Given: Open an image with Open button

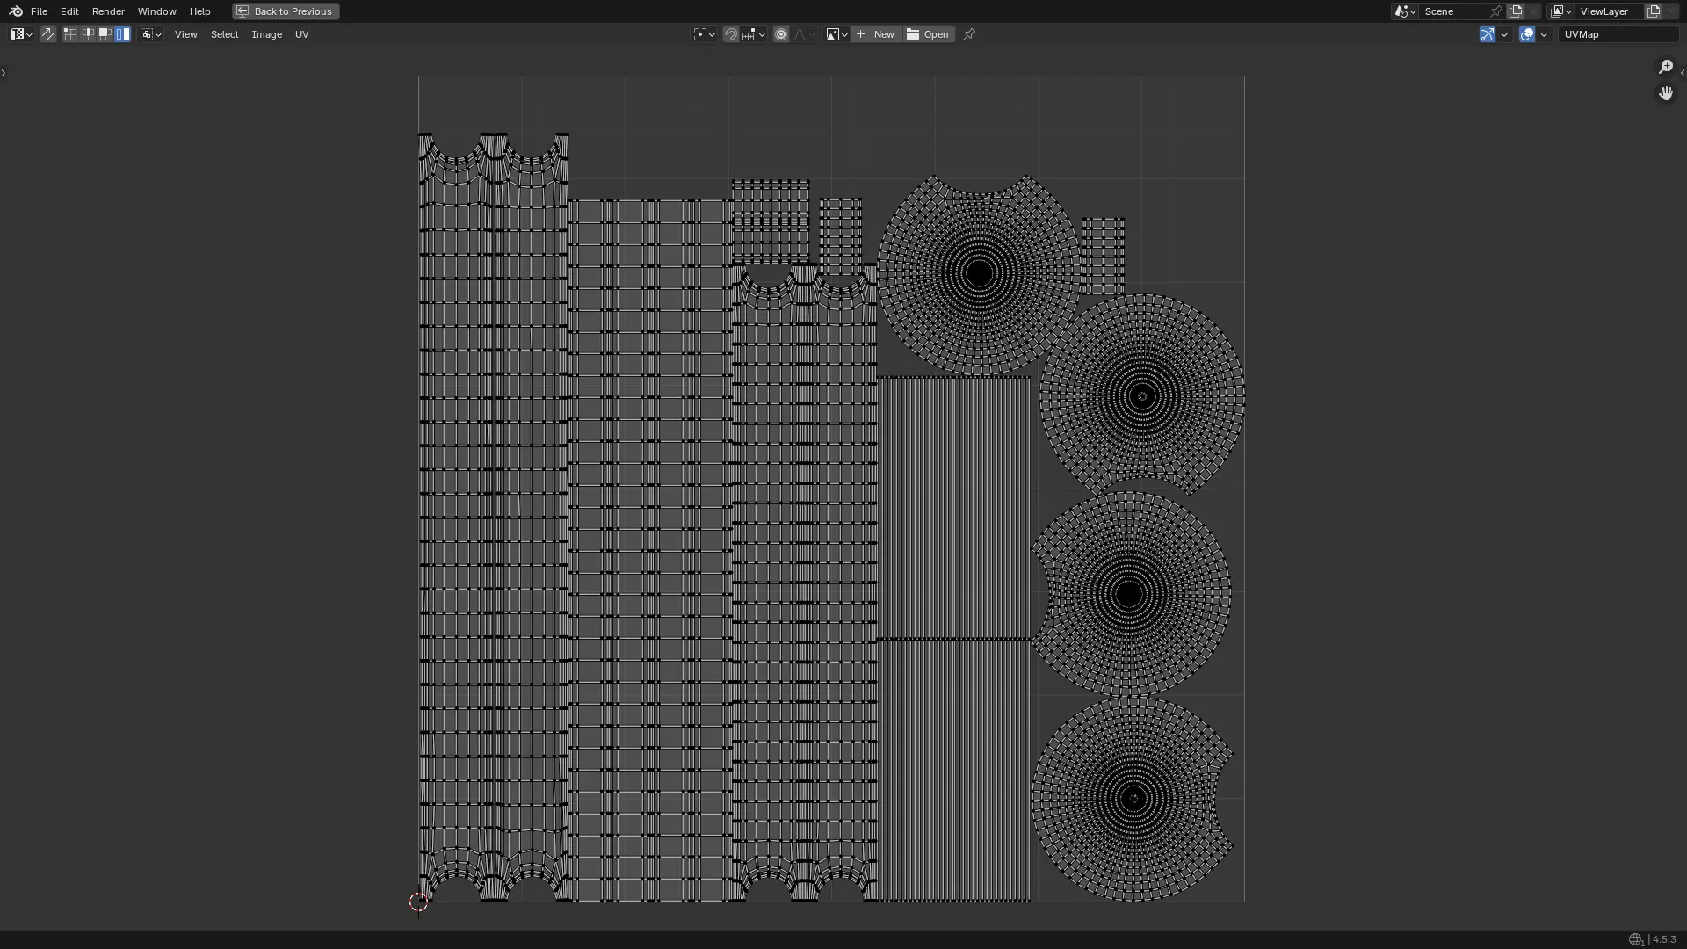Looking at the screenshot, I should (929, 34).
